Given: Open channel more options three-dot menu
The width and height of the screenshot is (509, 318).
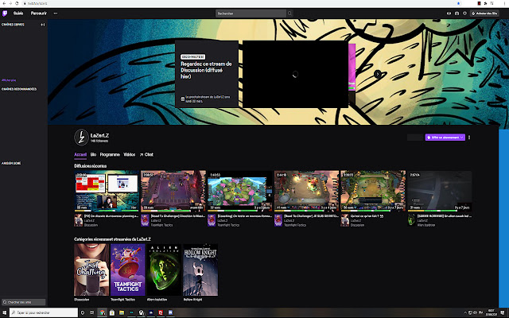Looking at the screenshot, I should pyautogui.click(x=469, y=138).
